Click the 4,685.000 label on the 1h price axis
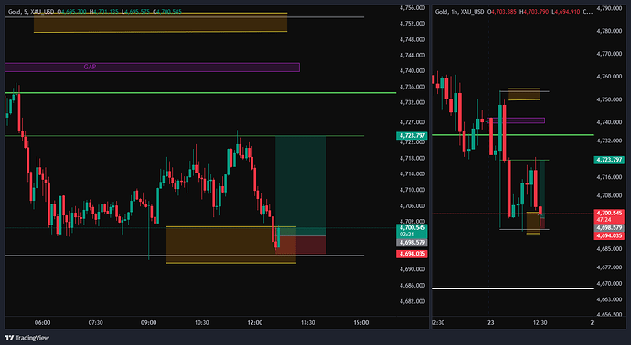This screenshot has height=345, width=631. point(610,249)
